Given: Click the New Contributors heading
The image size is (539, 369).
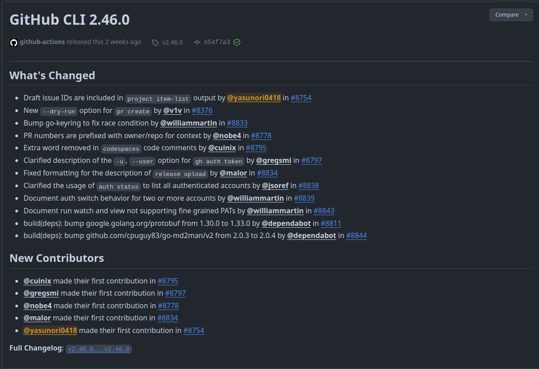Looking at the screenshot, I should (57, 258).
